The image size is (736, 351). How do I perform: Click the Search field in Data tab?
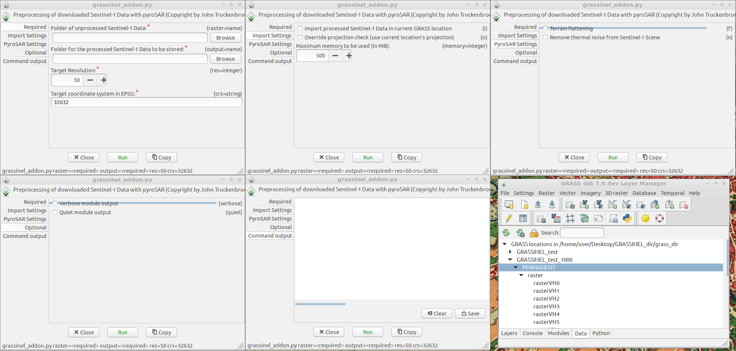tap(582, 233)
